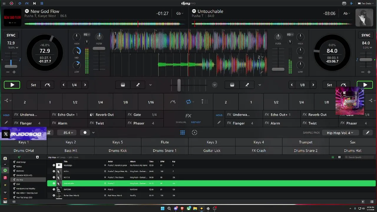Viewport: 377px width, 212px height.
Task: Toggle HOLD mode on the right FX panel
Action: 219,115
